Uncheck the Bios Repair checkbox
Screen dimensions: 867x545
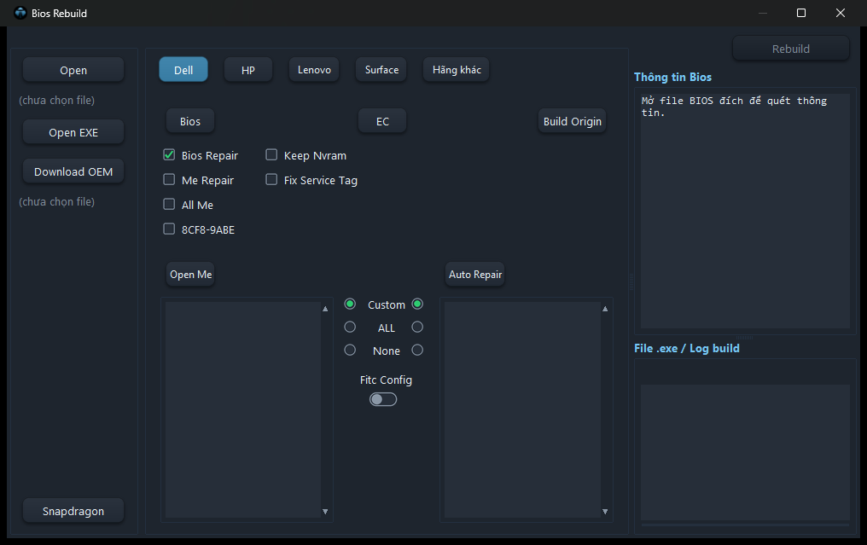[x=169, y=154]
